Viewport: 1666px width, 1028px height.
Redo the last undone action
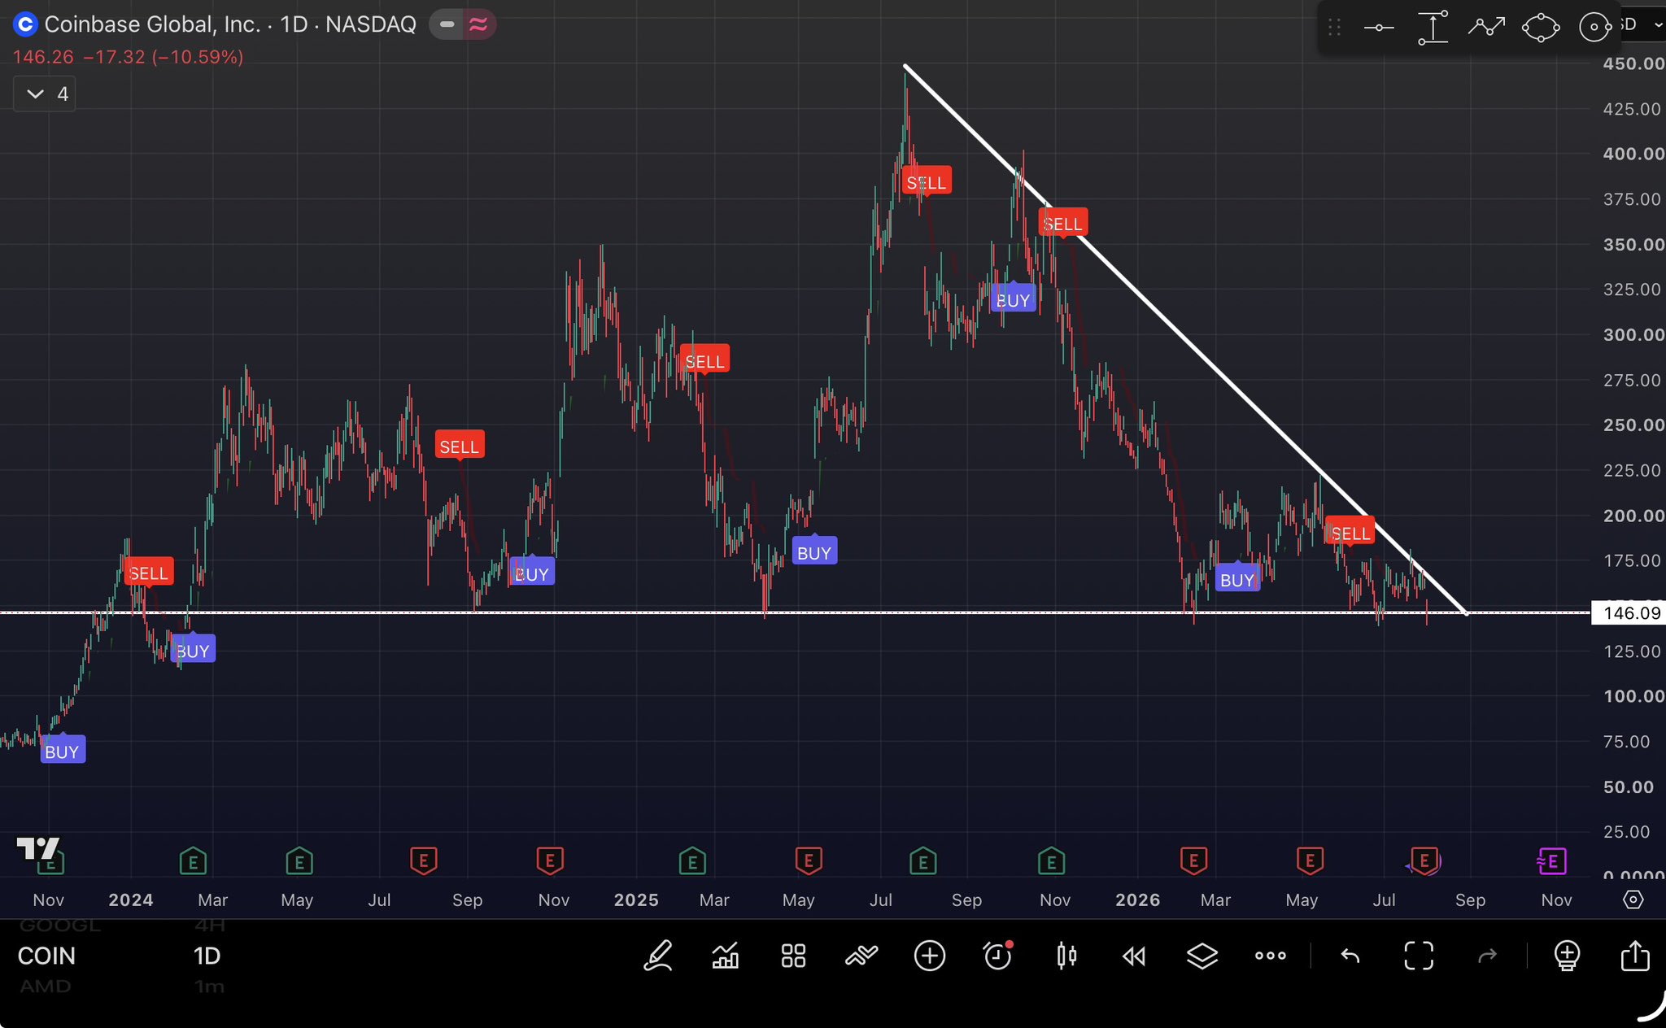1487,956
